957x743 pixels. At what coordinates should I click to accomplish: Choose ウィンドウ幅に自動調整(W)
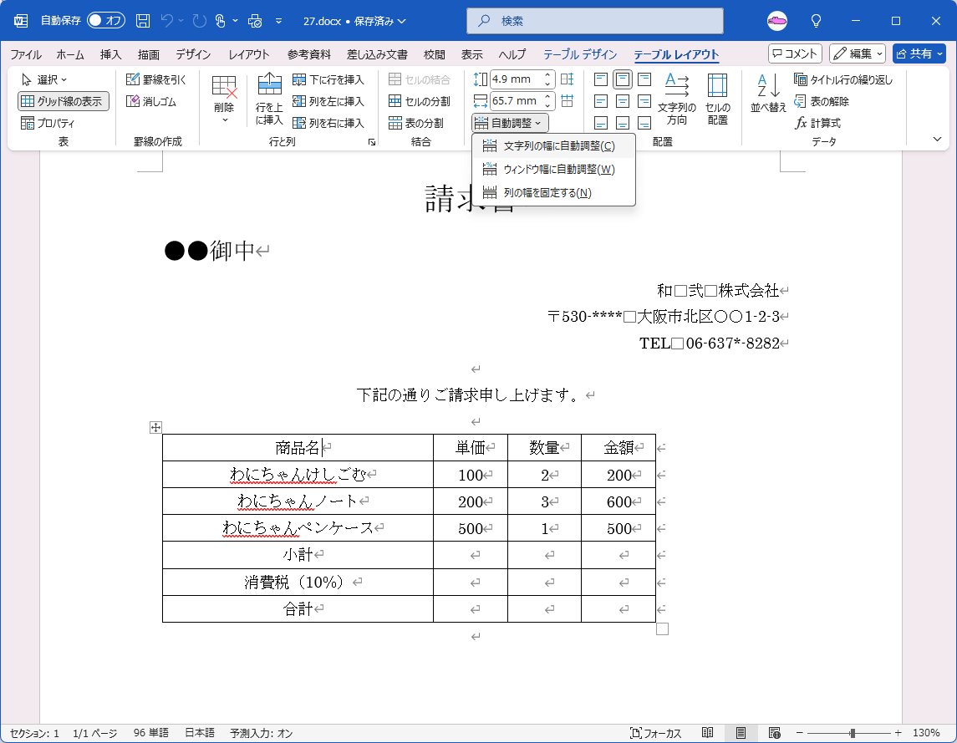pos(553,170)
